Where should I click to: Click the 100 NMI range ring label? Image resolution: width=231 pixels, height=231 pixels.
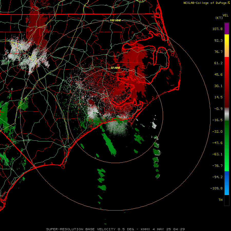coord(115,20)
